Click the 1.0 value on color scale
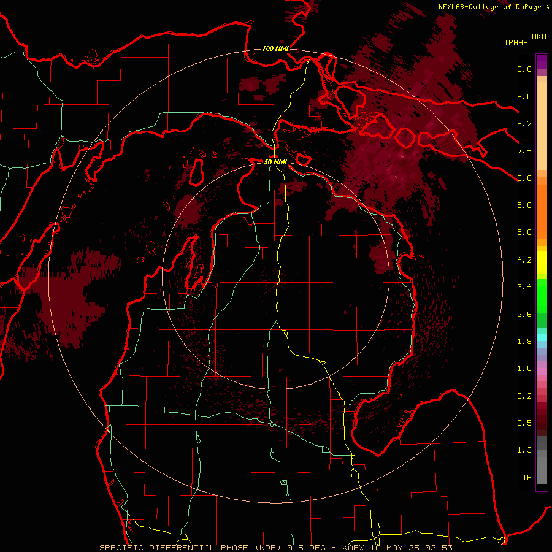Screen dimensions: 552x552 [524, 369]
